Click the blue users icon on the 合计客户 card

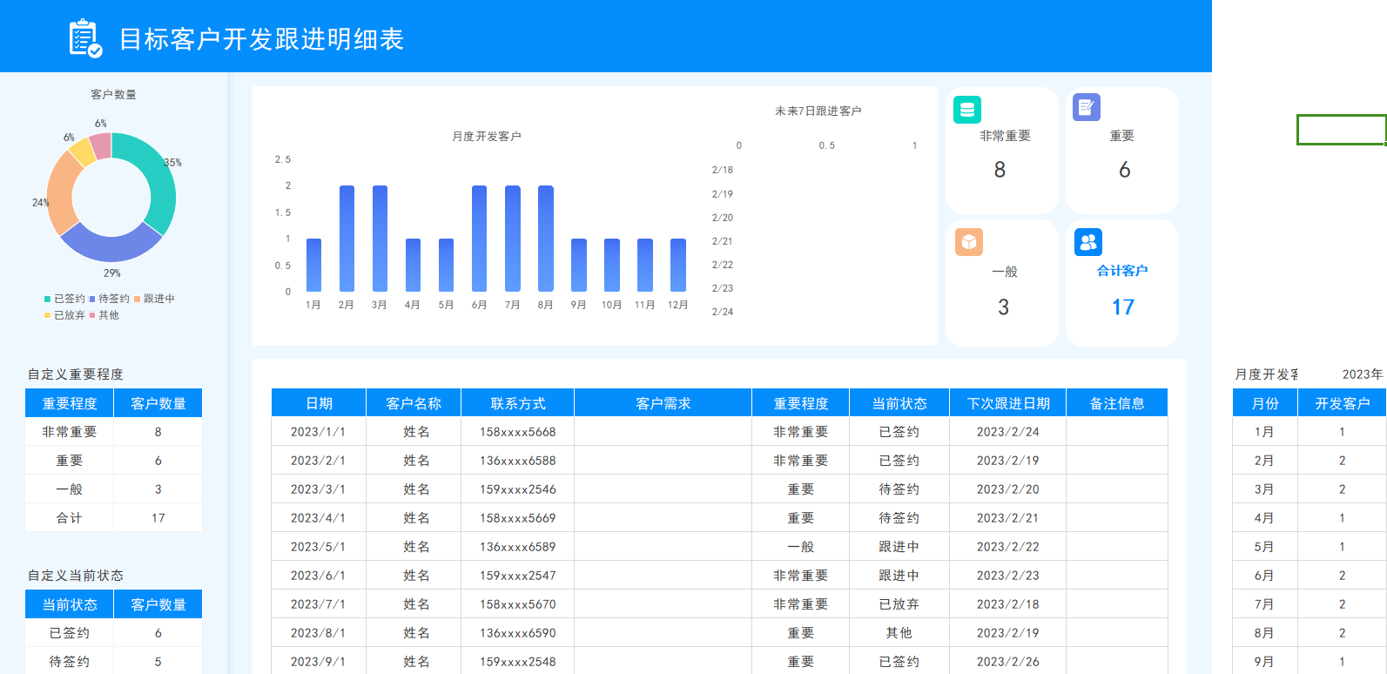click(1088, 242)
